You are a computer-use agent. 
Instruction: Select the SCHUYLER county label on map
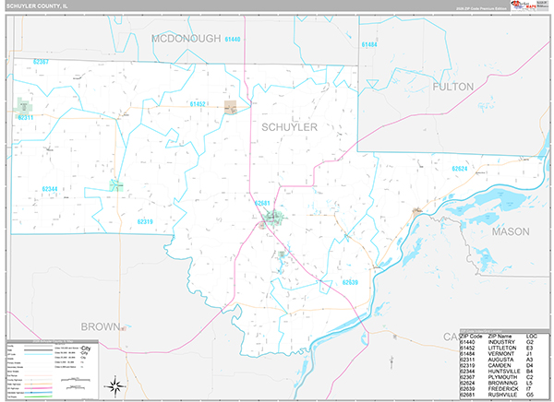click(x=289, y=127)
